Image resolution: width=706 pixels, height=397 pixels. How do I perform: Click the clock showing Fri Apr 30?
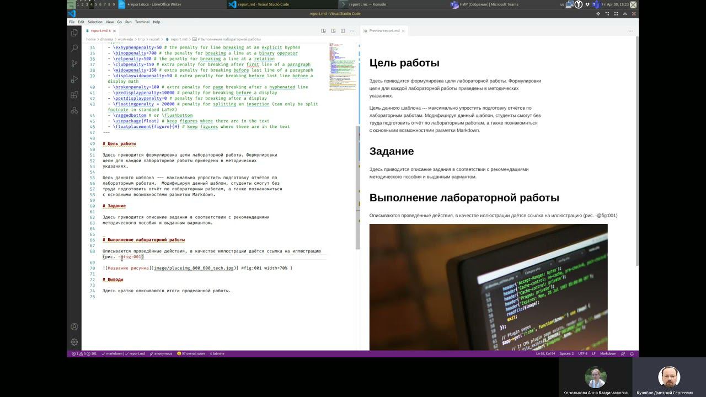tap(615, 4)
